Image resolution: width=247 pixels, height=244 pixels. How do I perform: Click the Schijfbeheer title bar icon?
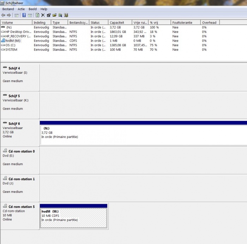pyautogui.click(x=2, y=3)
